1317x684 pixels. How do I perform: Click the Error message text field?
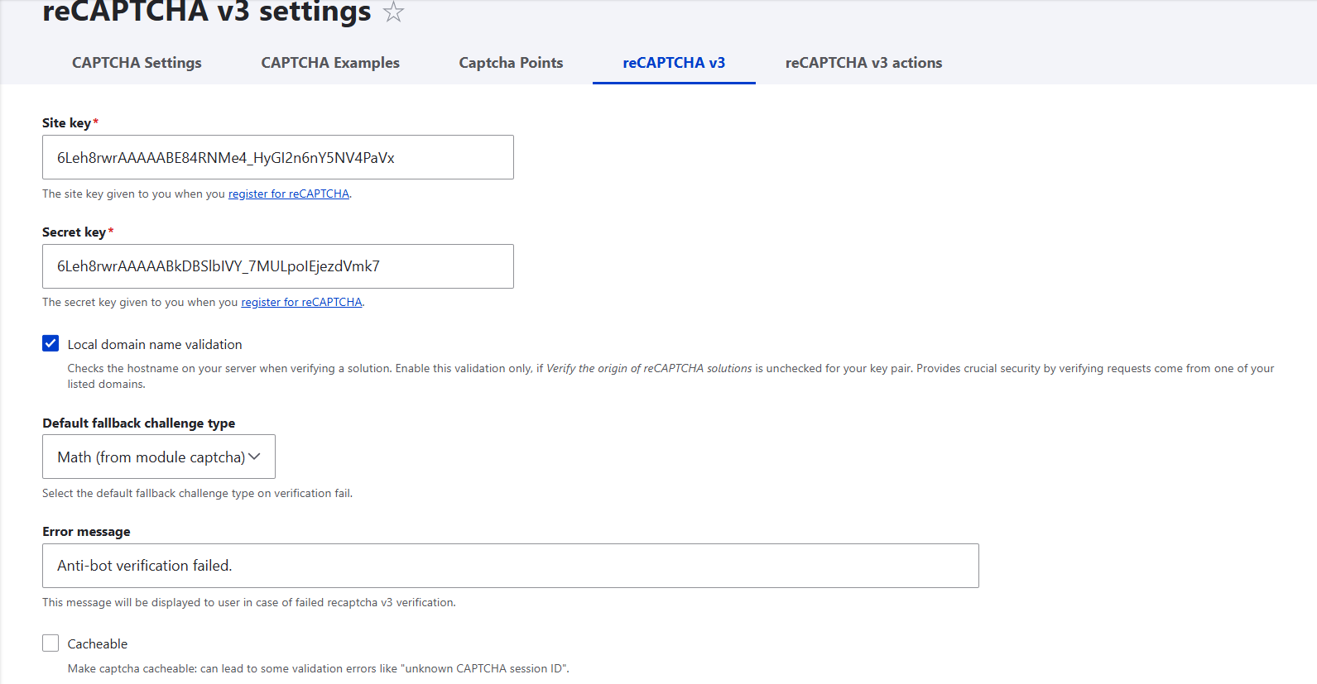tap(510, 566)
